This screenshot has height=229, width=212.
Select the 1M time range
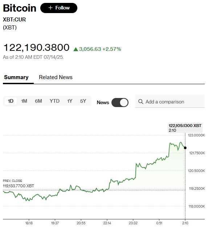(x=24, y=101)
